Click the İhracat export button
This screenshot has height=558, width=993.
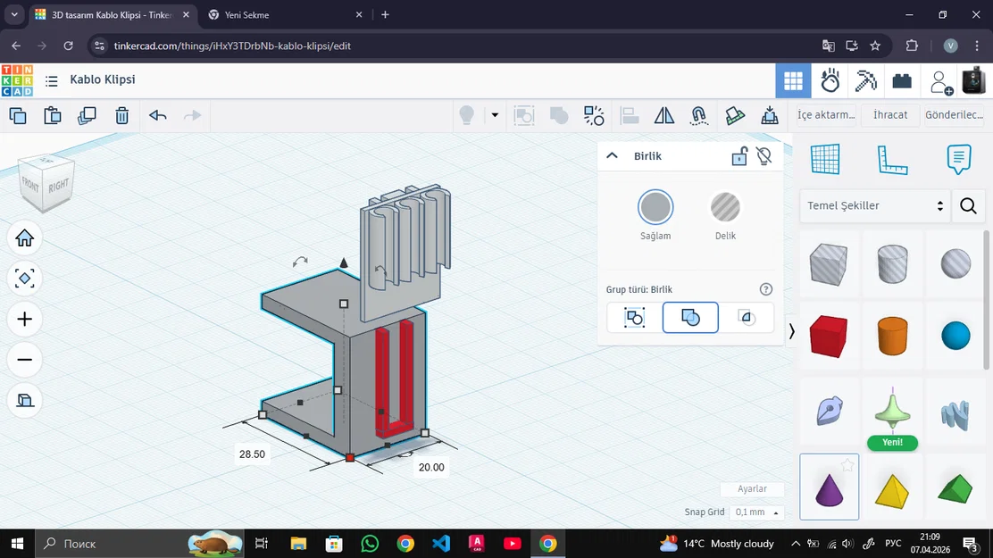[889, 115]
